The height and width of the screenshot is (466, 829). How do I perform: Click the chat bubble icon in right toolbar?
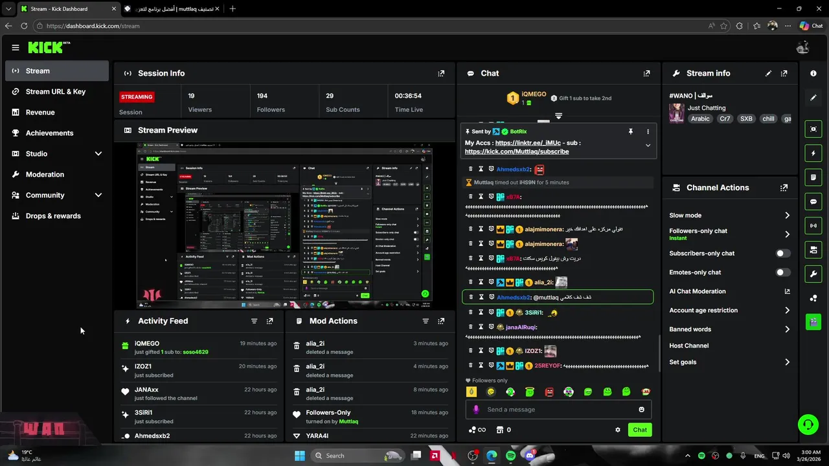click(813, 201)
